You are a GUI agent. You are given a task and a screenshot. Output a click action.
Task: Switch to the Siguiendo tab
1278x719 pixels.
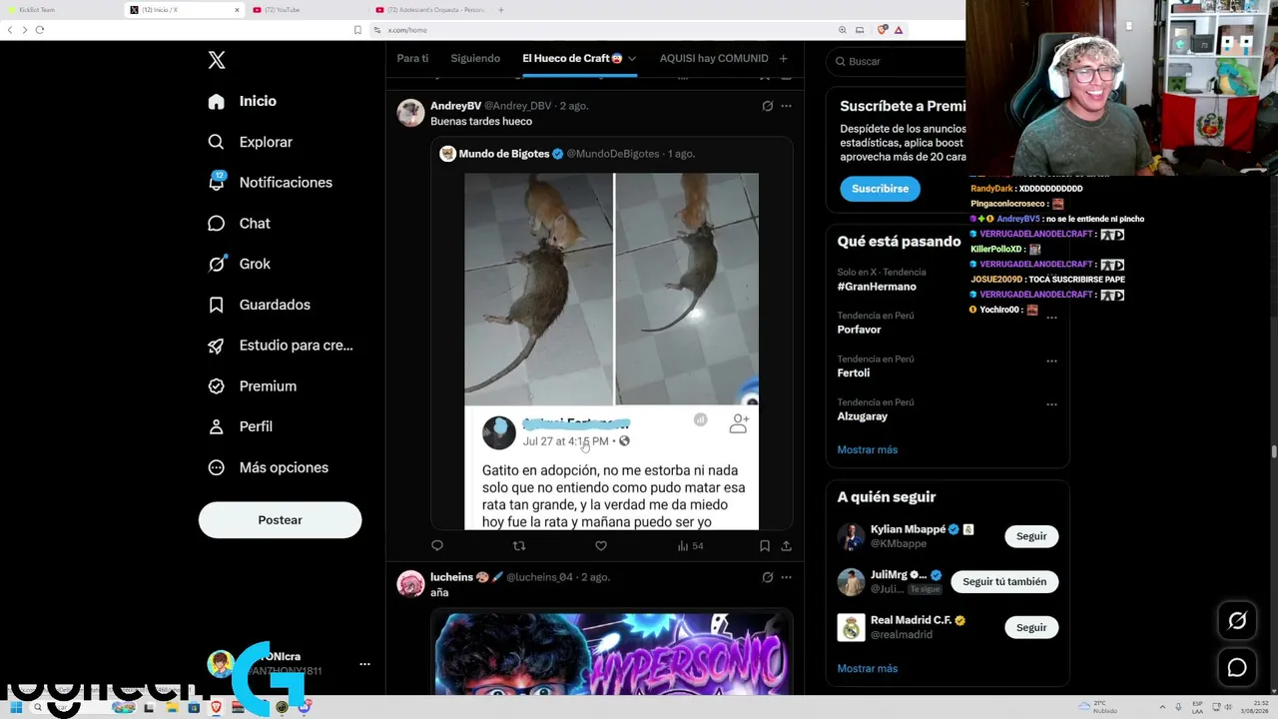(x=475, y=58)
